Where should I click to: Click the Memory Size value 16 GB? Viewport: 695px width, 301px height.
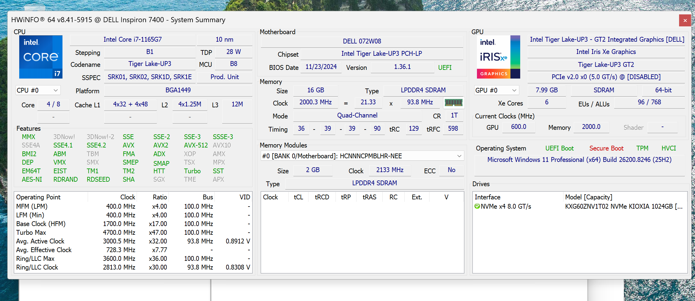[x=316, y=90]
